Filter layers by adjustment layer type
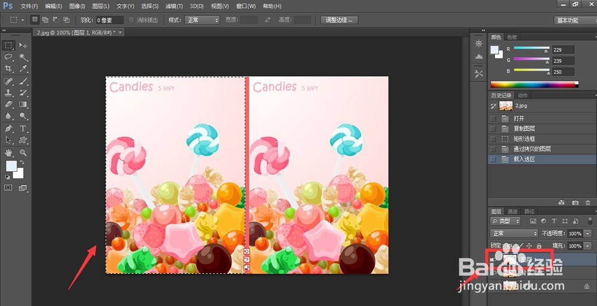 [x=543, y=221]
